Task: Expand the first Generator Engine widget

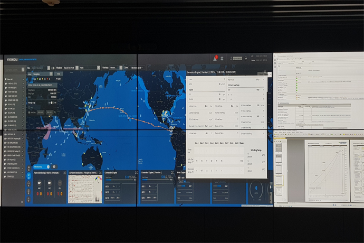Action: (135, 172)
